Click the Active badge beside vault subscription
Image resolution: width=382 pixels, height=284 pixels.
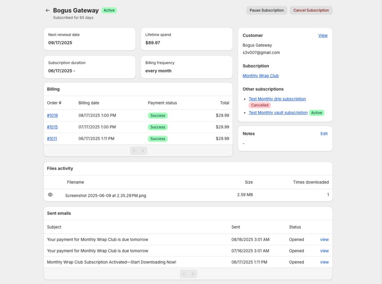pyautogui.click(x=316, y=113)
